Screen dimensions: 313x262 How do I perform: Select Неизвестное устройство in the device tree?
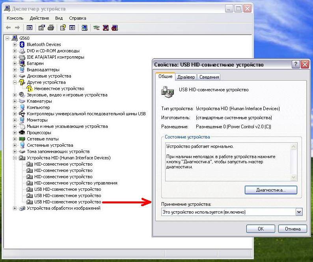59,89
